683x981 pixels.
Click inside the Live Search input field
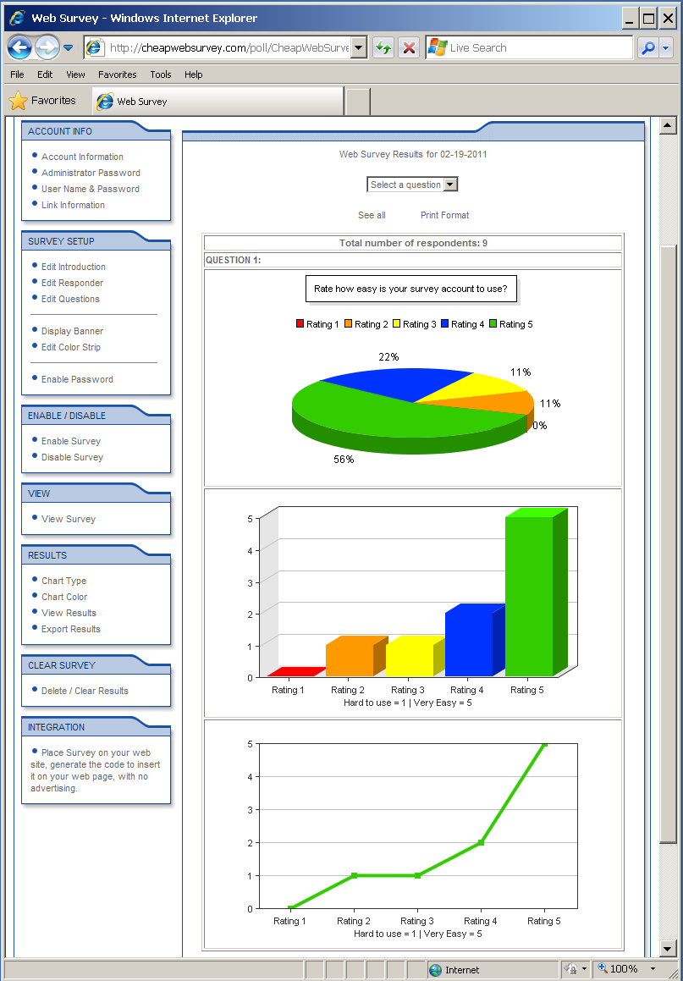click(x=537, y=48)
